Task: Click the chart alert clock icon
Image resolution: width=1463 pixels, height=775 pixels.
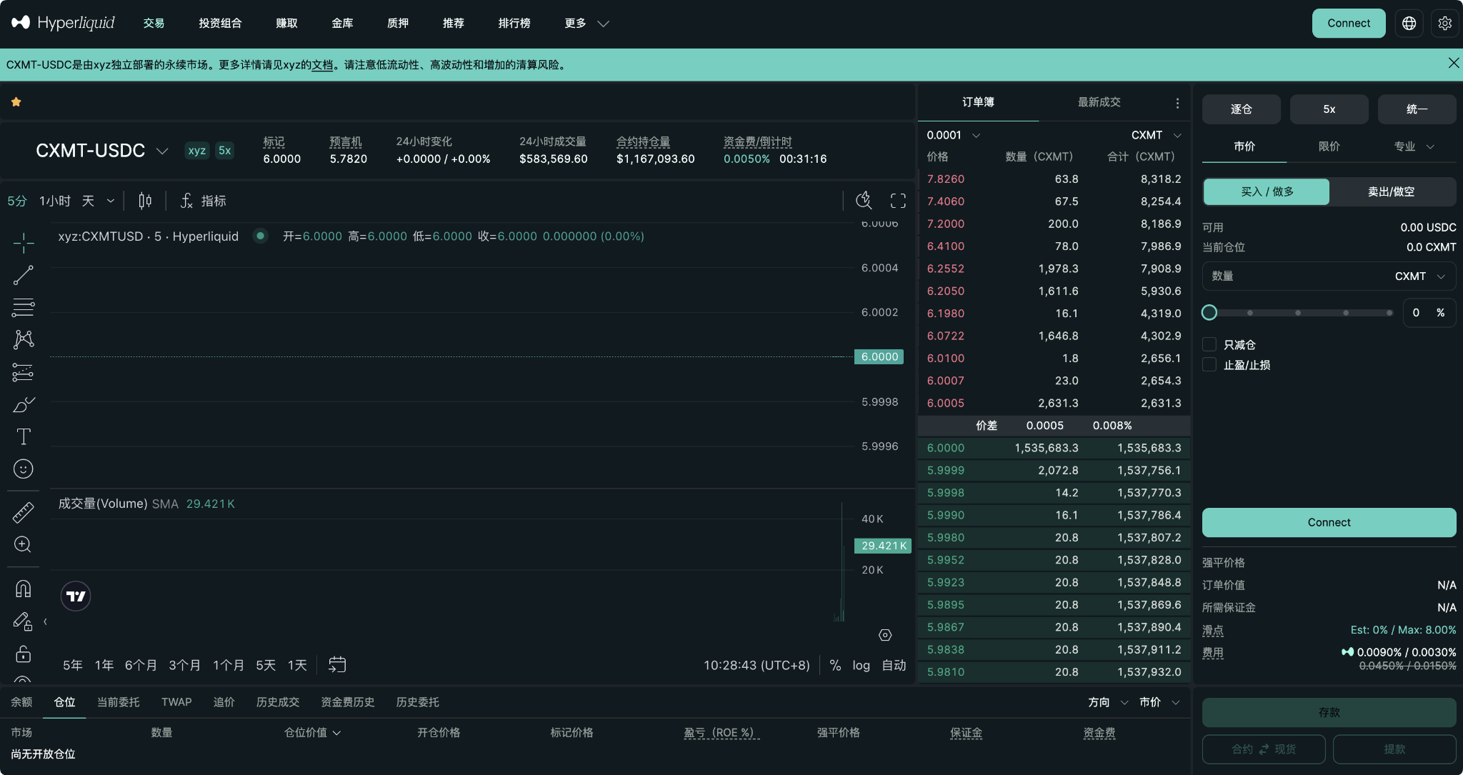Action: pos(864,201)
